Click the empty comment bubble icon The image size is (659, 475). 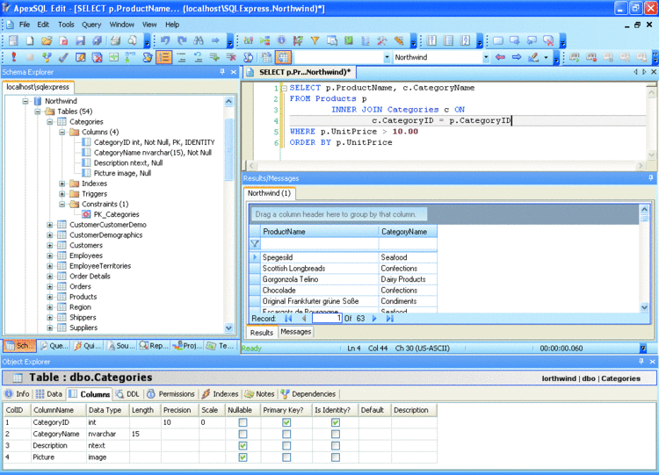coord(498,40)
